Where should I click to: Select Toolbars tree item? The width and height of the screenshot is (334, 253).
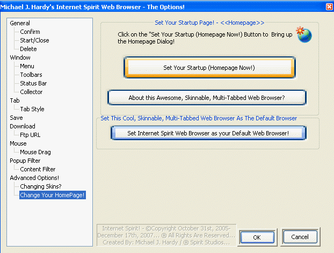[x=31, y=75]
